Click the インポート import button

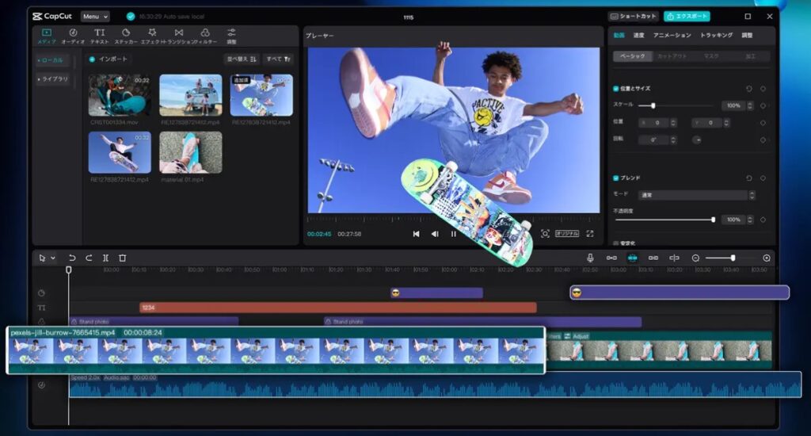[x=109, y=59]
